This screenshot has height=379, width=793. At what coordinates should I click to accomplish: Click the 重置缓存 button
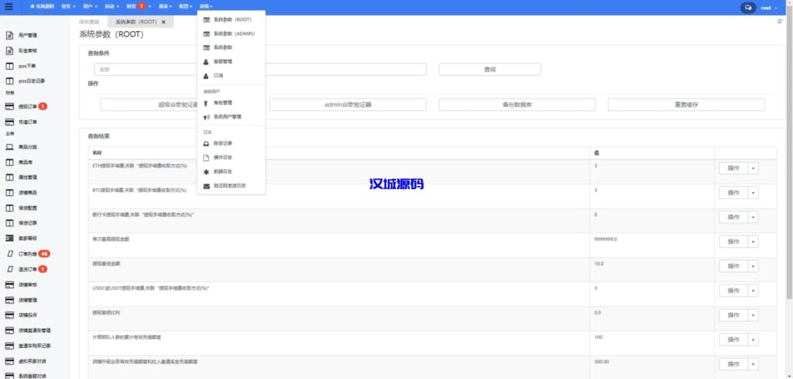pos(685,105)
